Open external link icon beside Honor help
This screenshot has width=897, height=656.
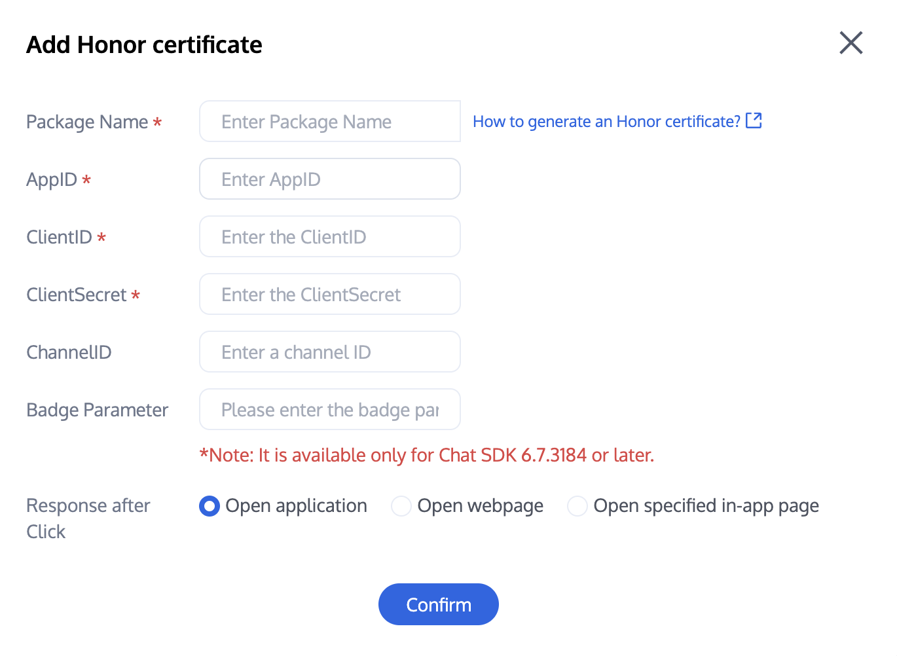754,121
